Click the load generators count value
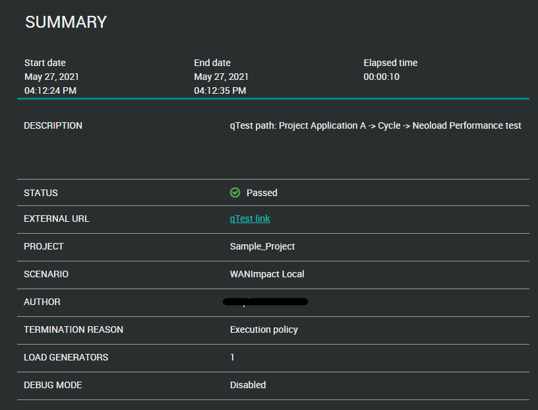The width and height of the screenshot is (538, 410). (232, 357)
